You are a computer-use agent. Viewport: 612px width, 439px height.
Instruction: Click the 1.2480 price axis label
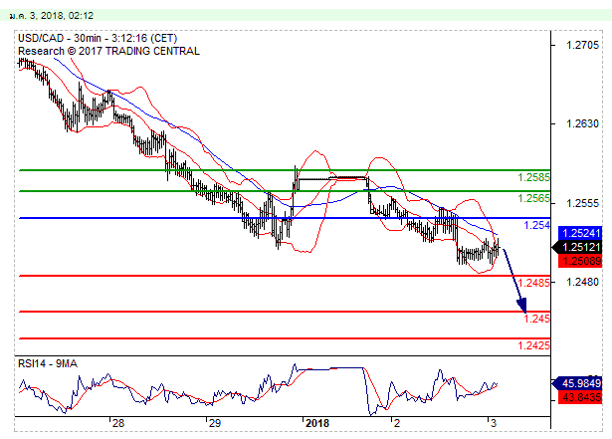pos(582,282)
